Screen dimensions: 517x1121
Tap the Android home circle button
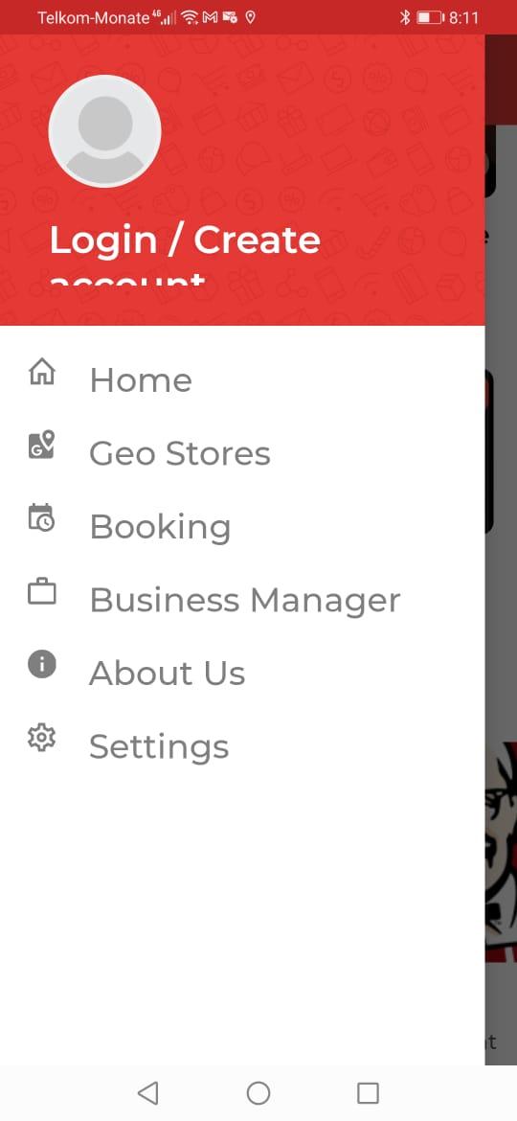point(258,1092)
